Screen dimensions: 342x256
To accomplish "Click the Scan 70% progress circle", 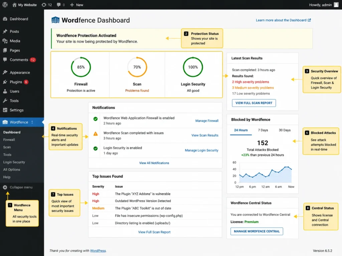I will pos(137,67).
